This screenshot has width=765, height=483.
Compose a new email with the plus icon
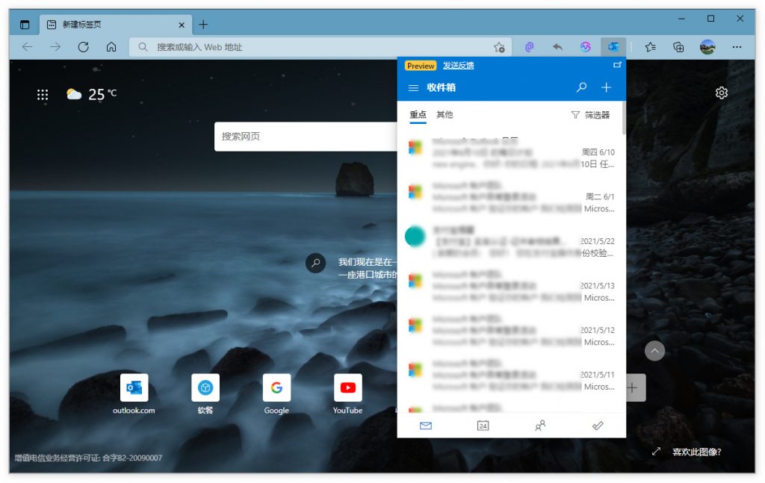point(607,87)
